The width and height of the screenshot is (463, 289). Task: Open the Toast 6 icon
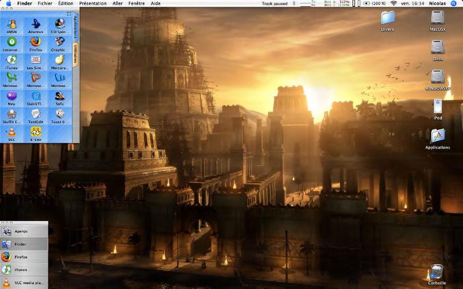tap(60, 116)
